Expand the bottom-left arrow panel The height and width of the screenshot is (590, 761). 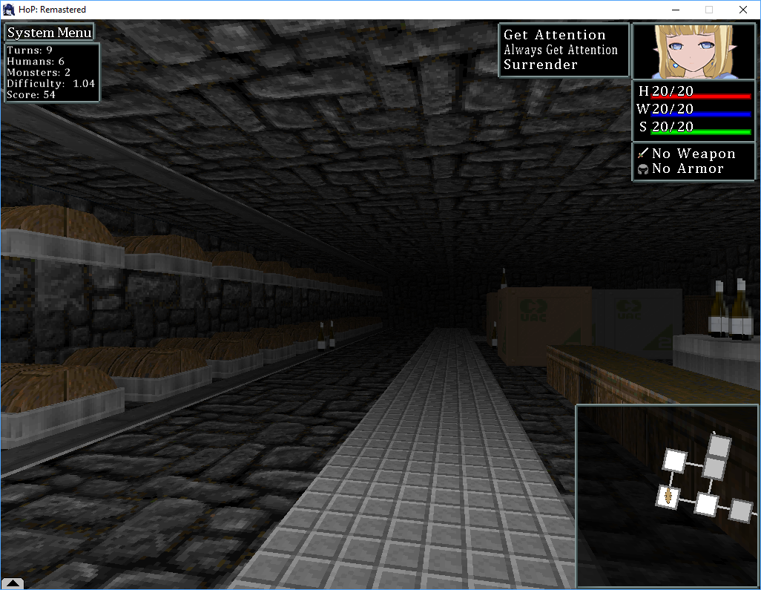(12, 583)
